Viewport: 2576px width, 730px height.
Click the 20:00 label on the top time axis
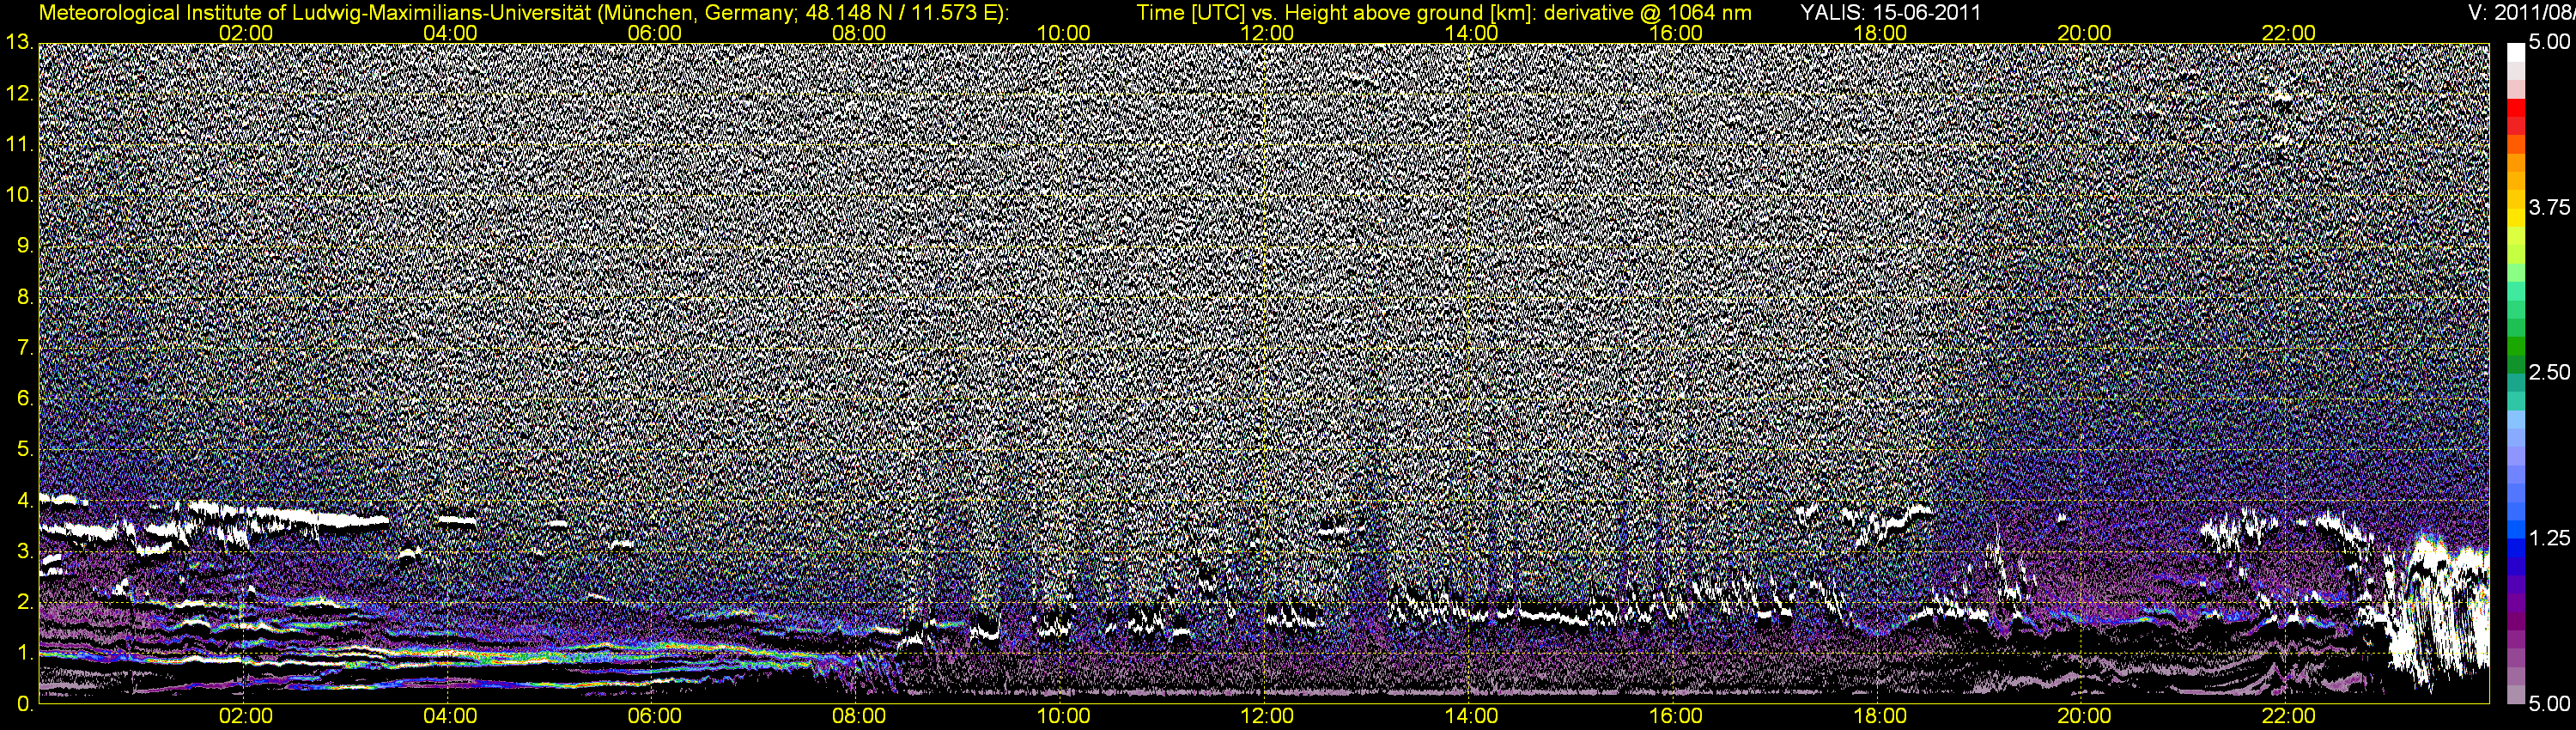pyautogui.click(x=2084, y=33)
